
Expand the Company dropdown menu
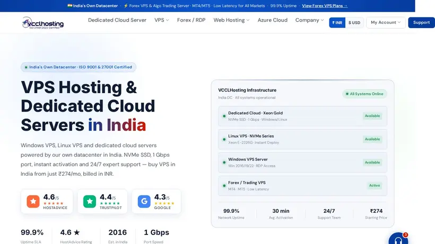[x=309, y=20]
